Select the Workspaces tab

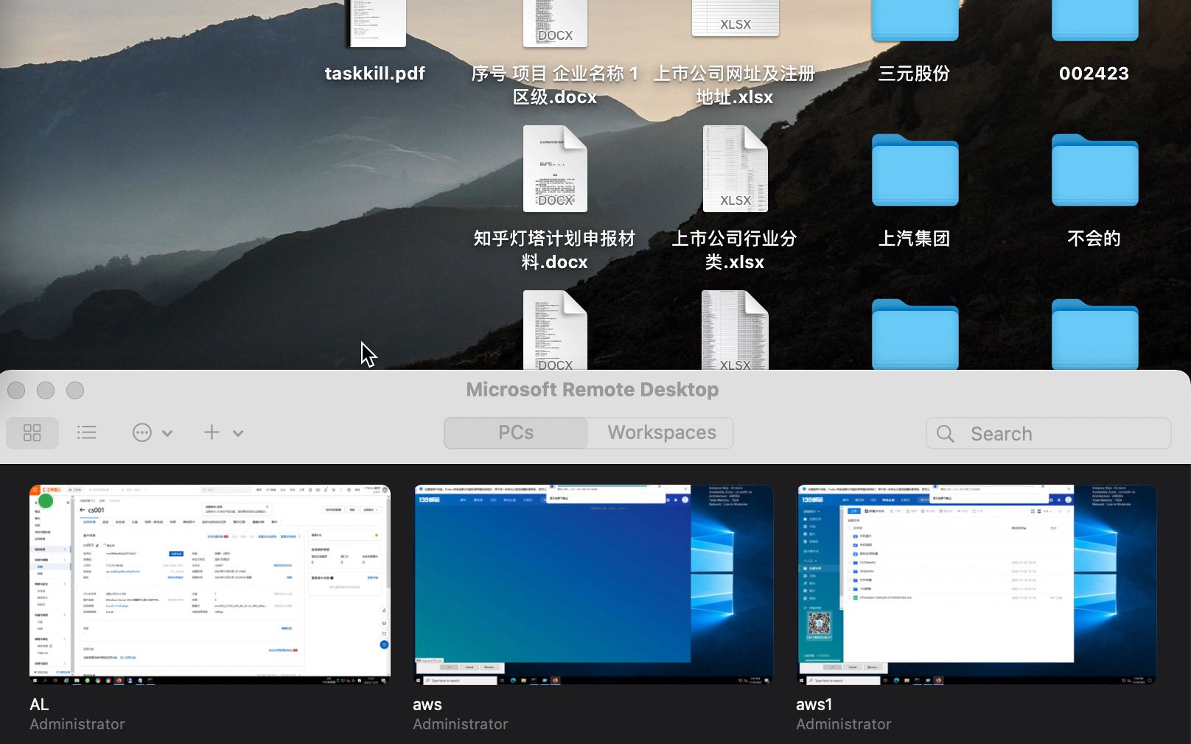point(662,433)
